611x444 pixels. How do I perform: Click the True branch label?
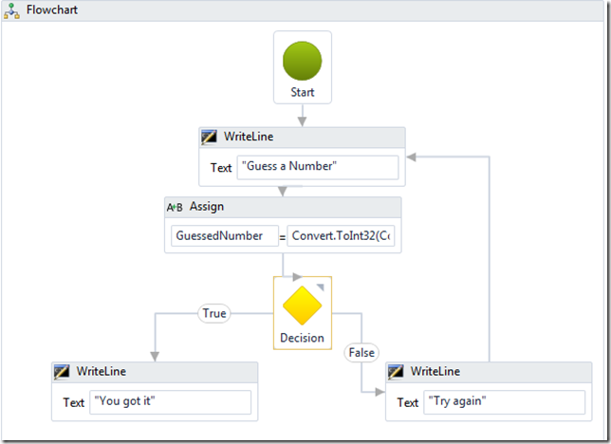214,313
